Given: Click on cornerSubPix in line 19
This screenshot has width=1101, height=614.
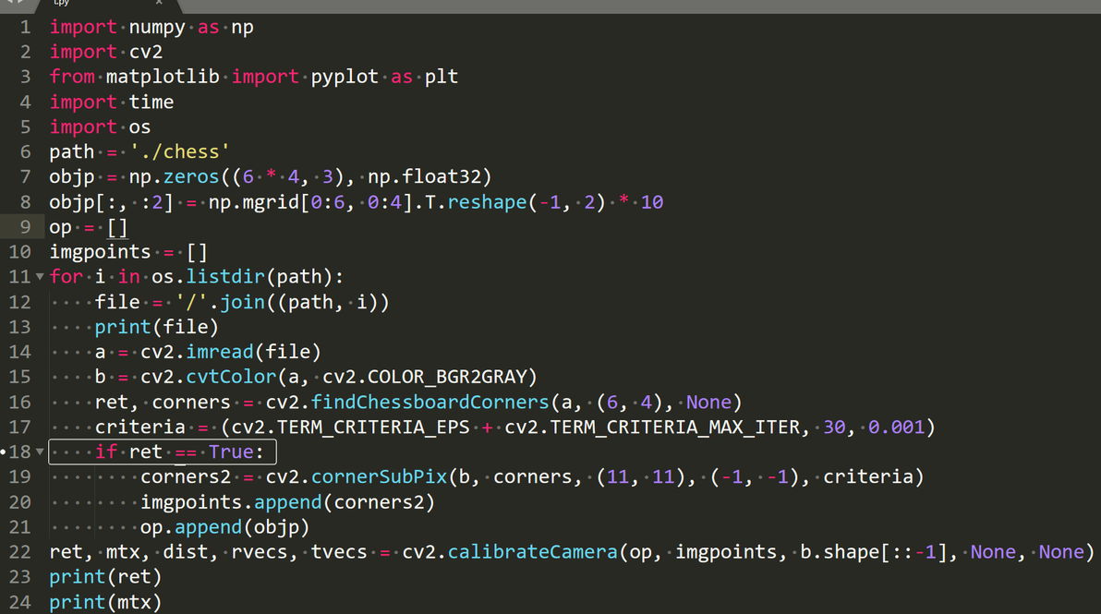Looking at the screenshot, I should click(x=380, y=477).
